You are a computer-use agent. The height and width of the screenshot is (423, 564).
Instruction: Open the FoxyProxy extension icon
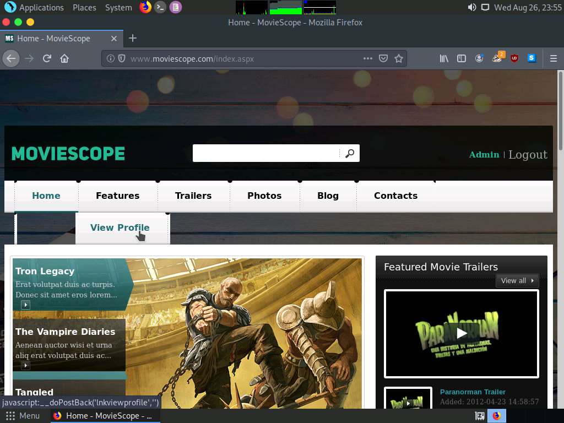[497, 58]
